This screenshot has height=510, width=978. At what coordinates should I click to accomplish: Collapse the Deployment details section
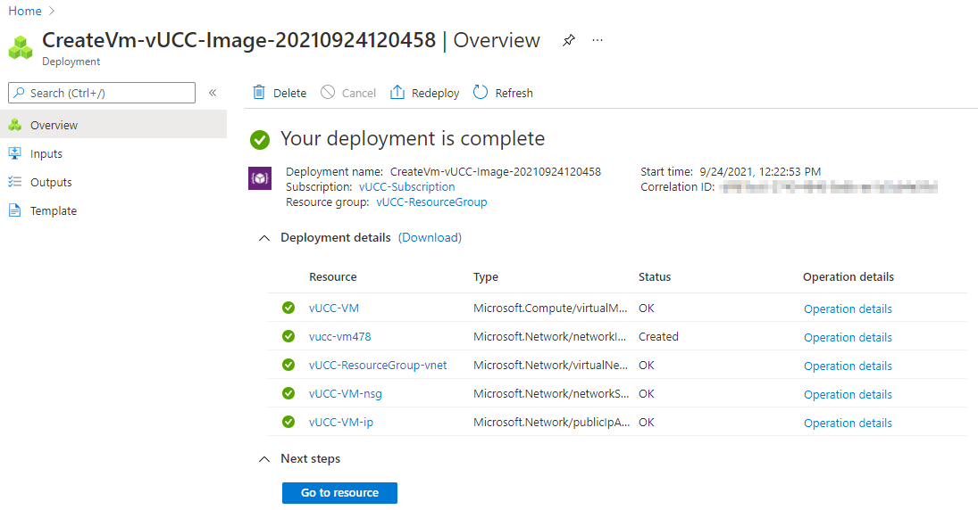click(x=264, y=238)
